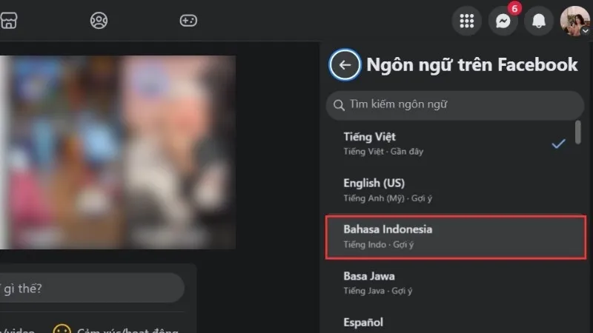Go back using the arrow button
The image size is (593, 333).
345,65
